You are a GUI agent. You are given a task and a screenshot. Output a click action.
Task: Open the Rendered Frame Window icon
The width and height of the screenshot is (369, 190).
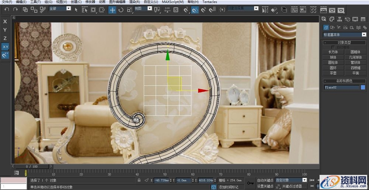pos(332,10)
